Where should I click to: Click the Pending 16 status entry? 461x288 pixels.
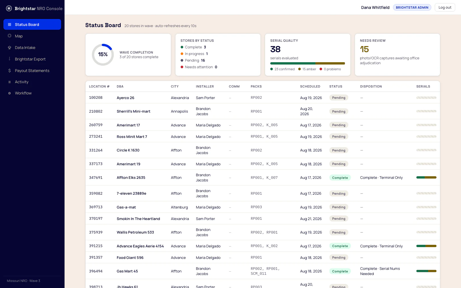193,60
